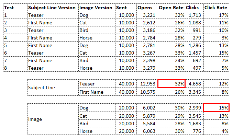
Task: Select the red-outlined 15% Dog click rate
Action: tap(217, 107)
